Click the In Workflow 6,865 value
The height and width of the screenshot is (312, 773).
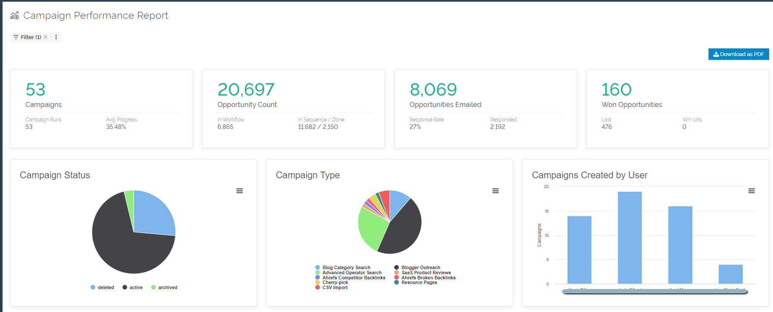[x=225, y=127]
